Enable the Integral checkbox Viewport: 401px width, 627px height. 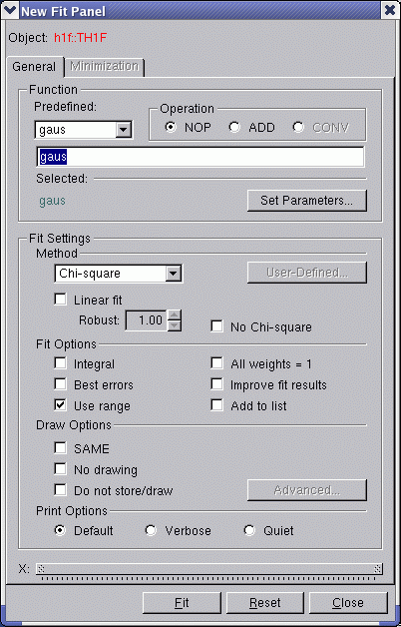point(60,363)
